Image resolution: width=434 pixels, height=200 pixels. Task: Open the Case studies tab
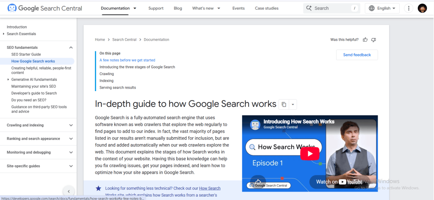pos(267,8)
